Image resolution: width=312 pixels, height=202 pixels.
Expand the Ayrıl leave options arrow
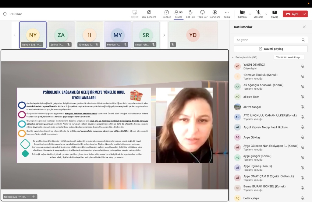pyautogui.click(x=305, y=14)
